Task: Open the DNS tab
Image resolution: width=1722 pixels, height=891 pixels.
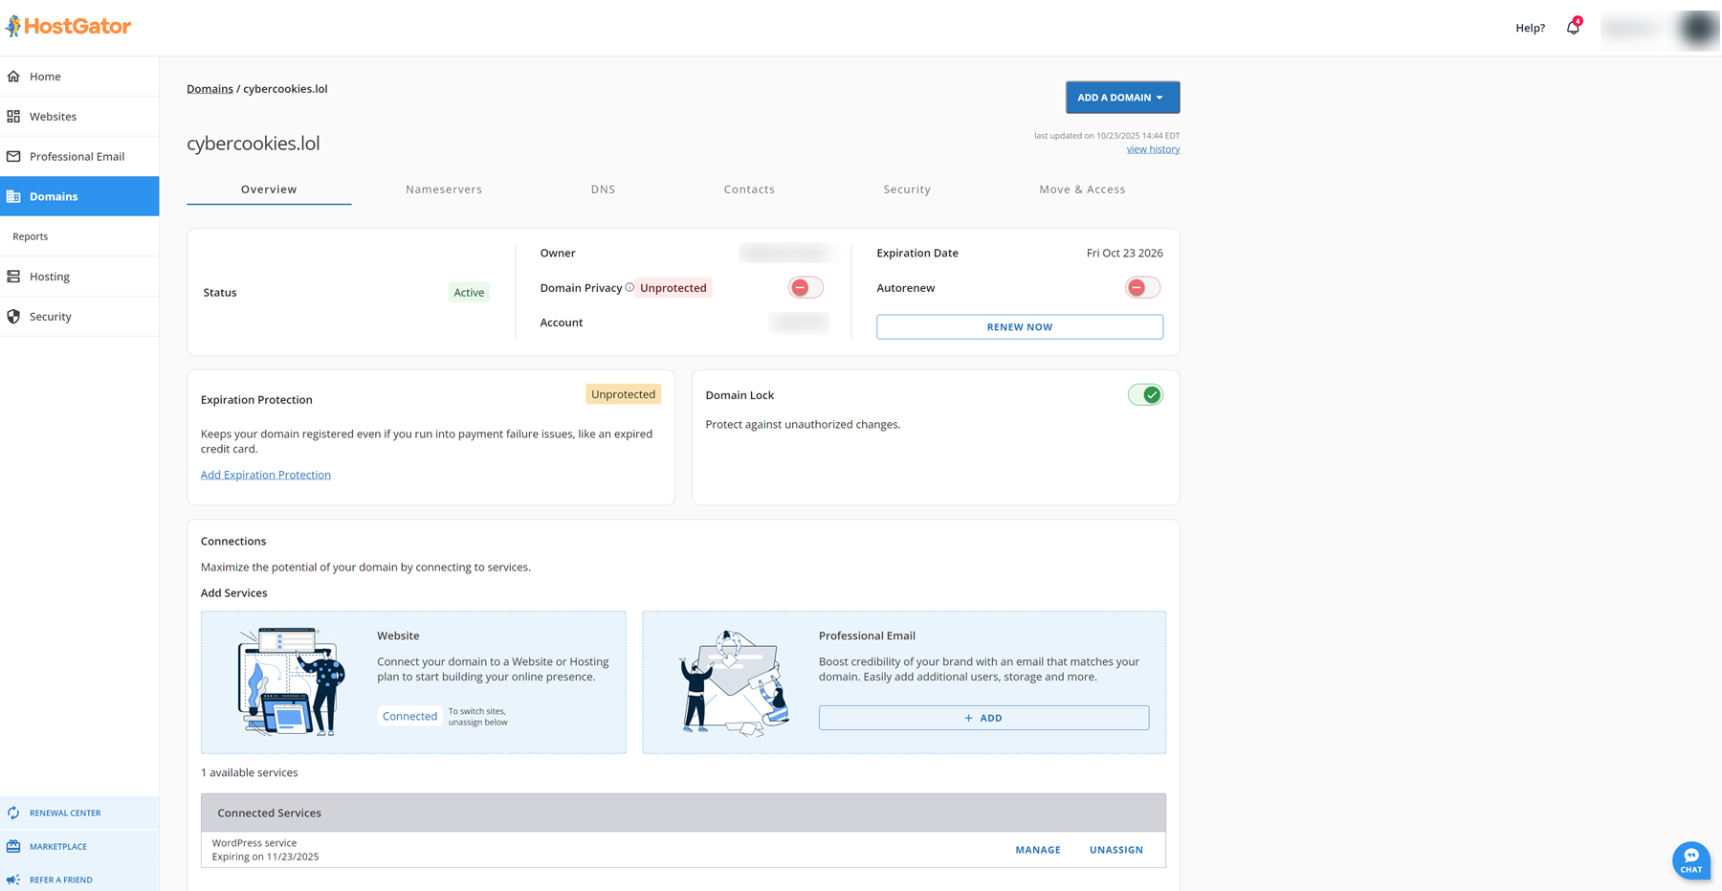Action: tap(603, 189)
